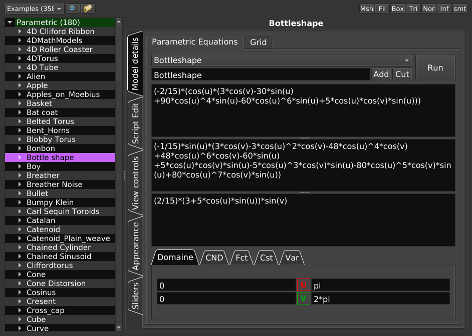Toggle the Tri triangles option
The height and width of the screenshot is (336, 472).
coord(413,8)
